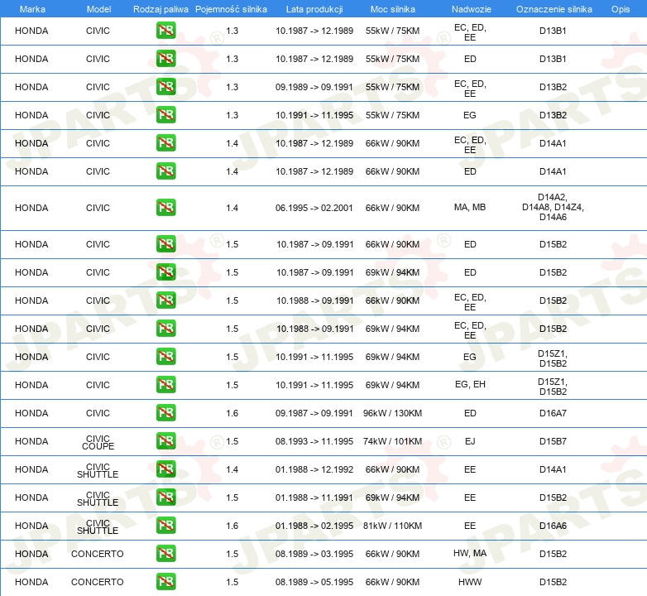Click engine capacity 1.6 in D16A7 row
The image size is (647, 596).
(232, 413)
